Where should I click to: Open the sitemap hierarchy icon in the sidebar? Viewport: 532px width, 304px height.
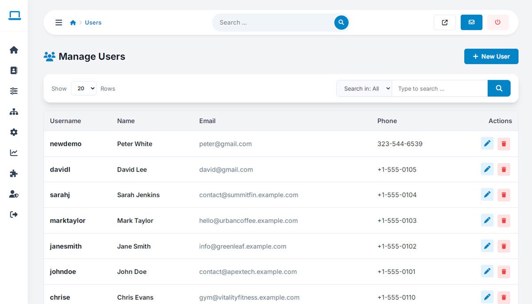[14, 112]
